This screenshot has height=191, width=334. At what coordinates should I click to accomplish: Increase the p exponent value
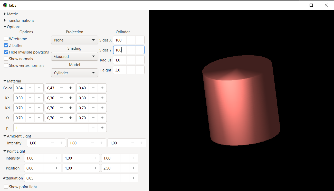tap(102, 128)
